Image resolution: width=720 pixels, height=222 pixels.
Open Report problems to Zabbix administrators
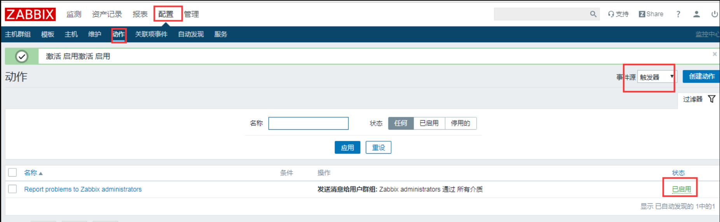click(x=83, y=189)
